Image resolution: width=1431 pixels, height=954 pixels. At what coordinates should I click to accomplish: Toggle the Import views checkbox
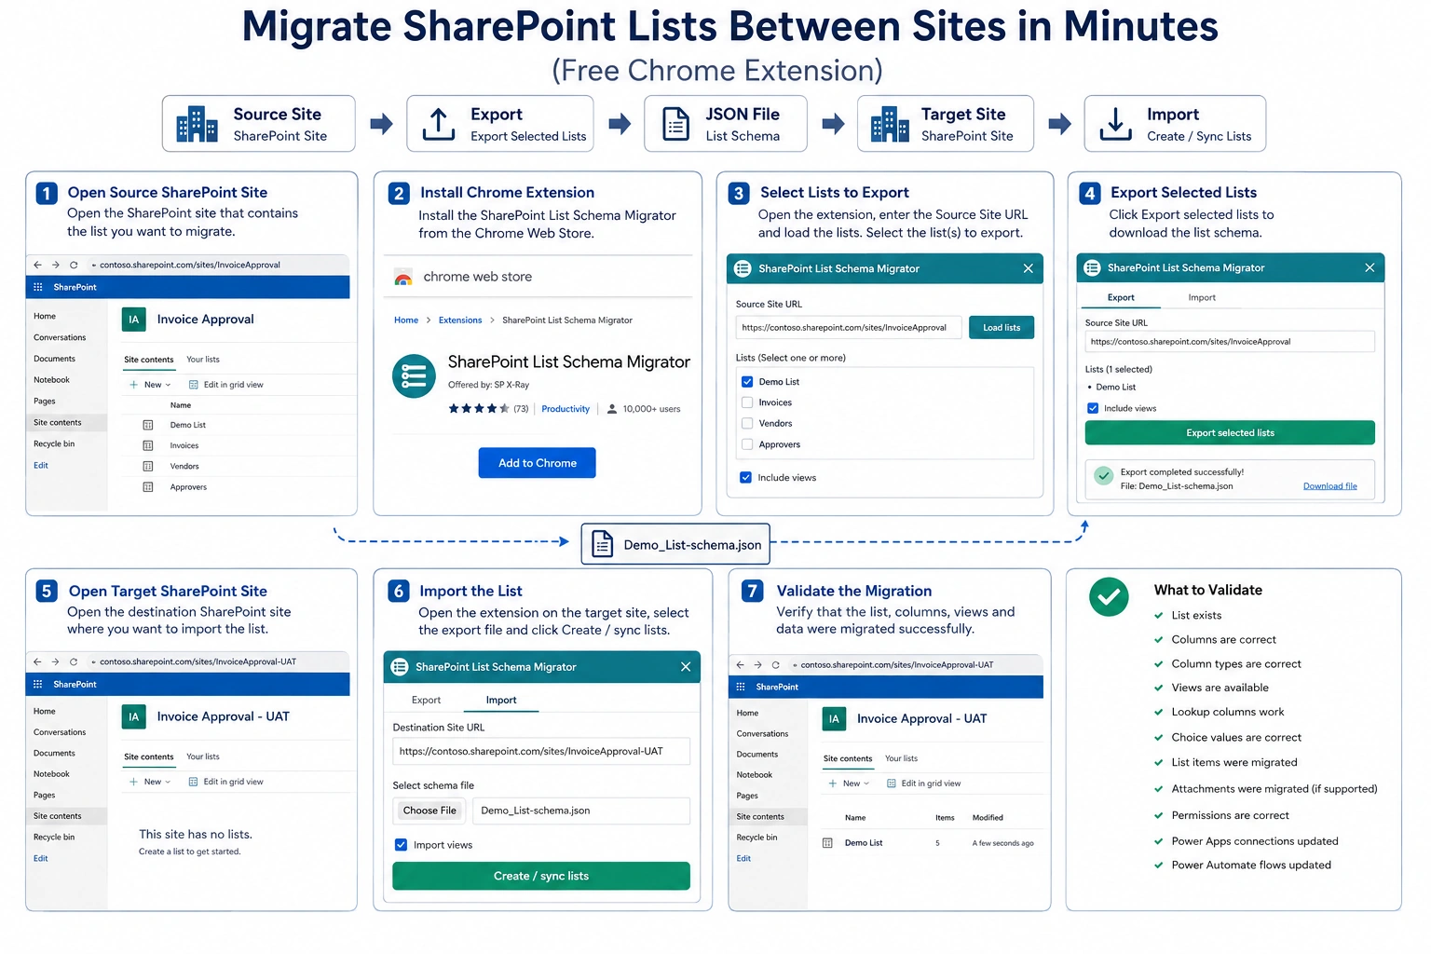click(x=401, y=845)
